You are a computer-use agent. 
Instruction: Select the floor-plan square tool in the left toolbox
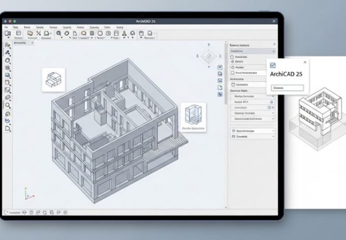[8, 90]
